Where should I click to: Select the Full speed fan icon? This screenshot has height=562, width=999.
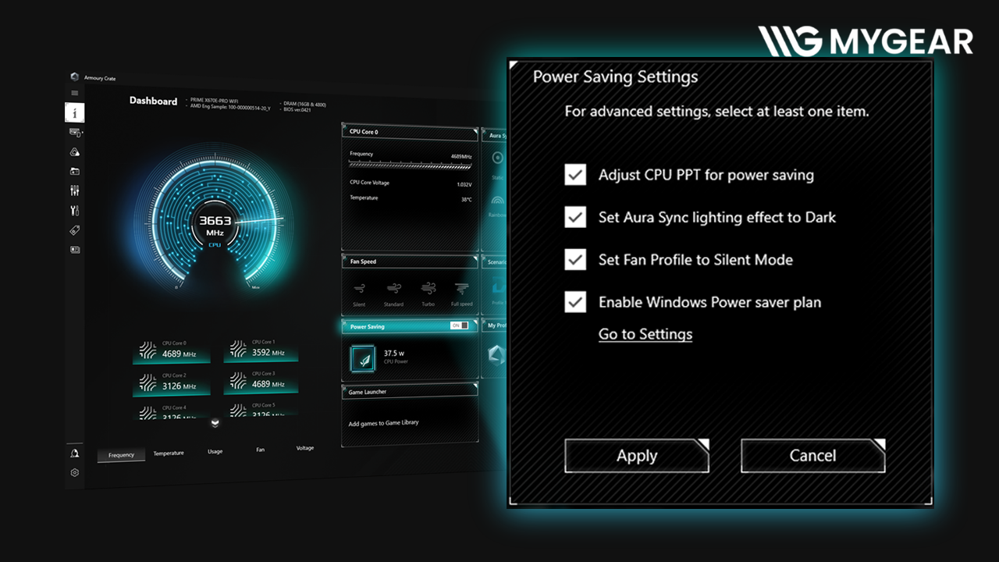coord(461,289)
